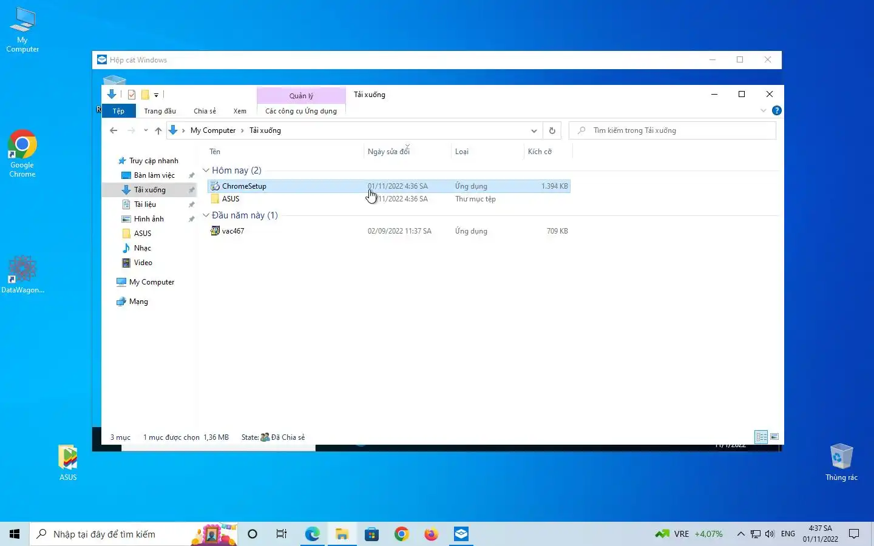Viewport: 874px width, 546px height.
Task: Go up one folder level
Action: pyautogui.click(x=158, y=130)
